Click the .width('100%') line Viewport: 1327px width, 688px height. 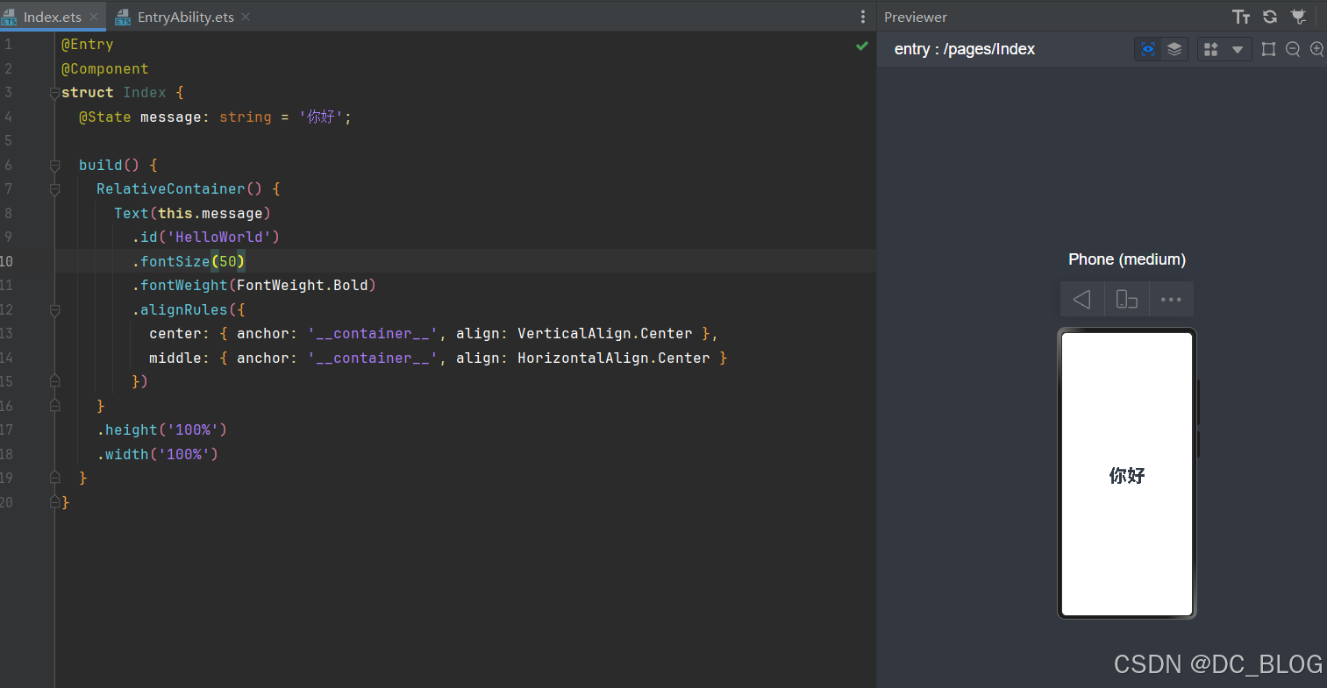158,455
